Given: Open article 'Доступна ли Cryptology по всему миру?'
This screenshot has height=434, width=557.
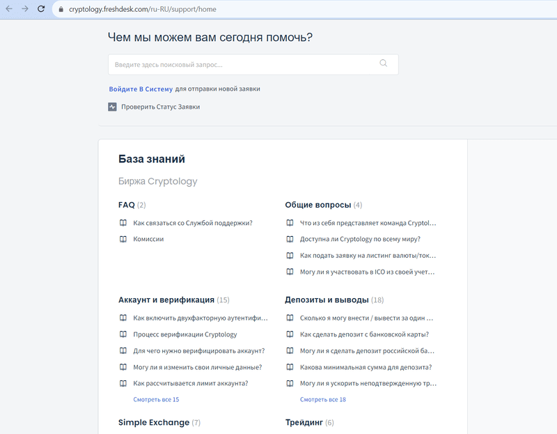Looking at the screenshot, I should [360, 239].
